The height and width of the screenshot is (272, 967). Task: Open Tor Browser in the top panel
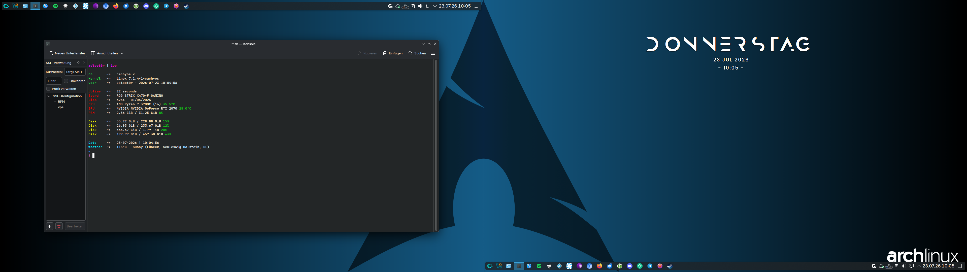pyautogui.click(x=96, y=6)
